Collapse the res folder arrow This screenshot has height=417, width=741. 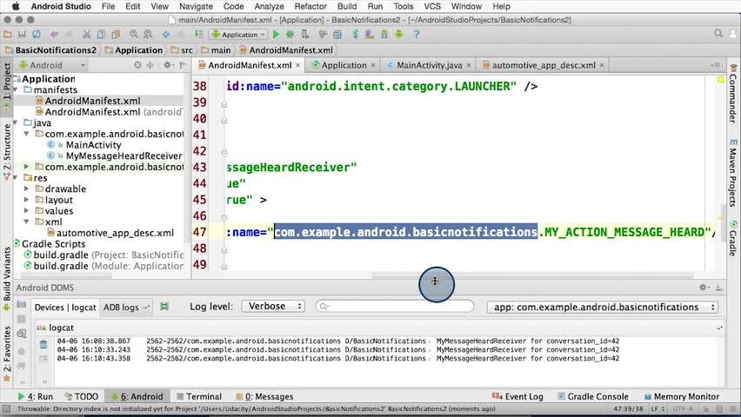(16, 178)
